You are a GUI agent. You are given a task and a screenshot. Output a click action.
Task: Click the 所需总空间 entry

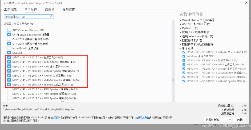[x=234, y=113]
